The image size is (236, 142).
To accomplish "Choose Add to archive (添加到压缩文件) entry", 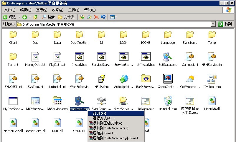I will (x=116, y=123).
